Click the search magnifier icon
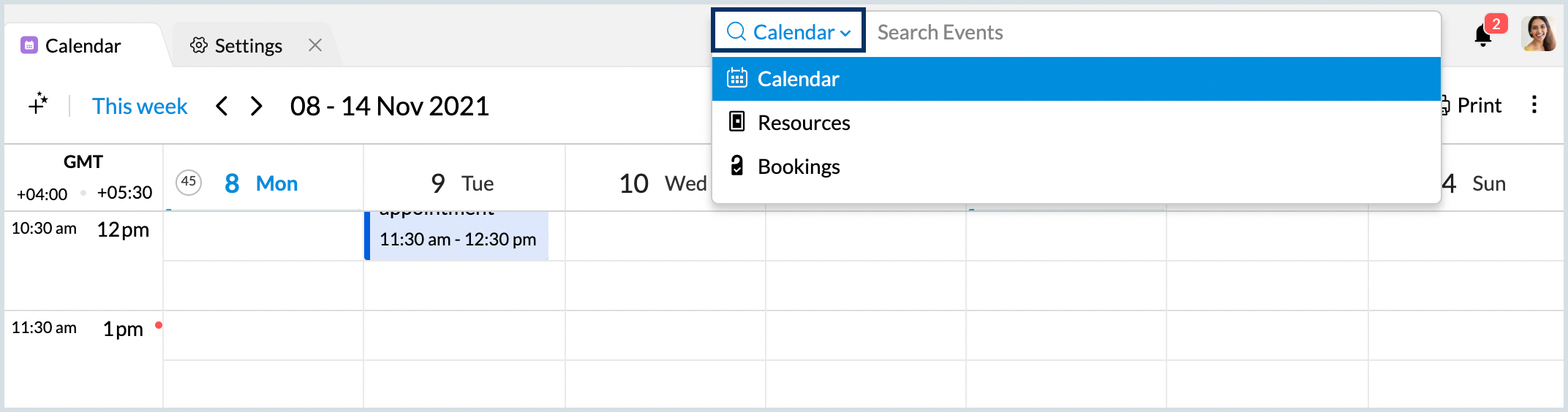The width and height of the screenshot is (1568, 412). (x=736, y=32)
